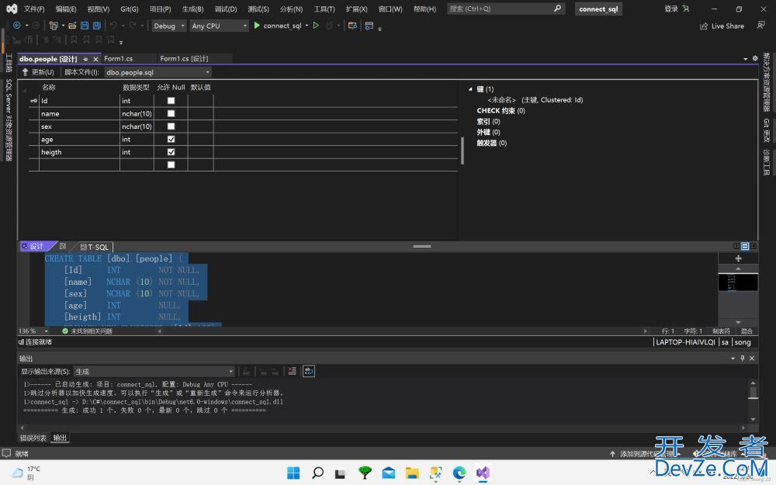Click the feedback icon near Live Share
This screenshot has width=776, height=485.
(x=760, y=26)
